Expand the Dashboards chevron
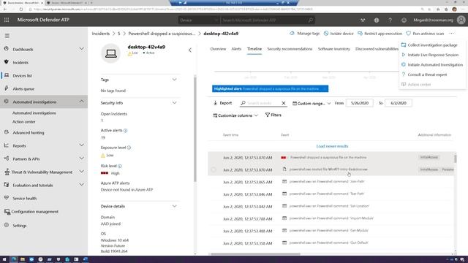Viewport: 468px width, 263px height. click(81, 49)
